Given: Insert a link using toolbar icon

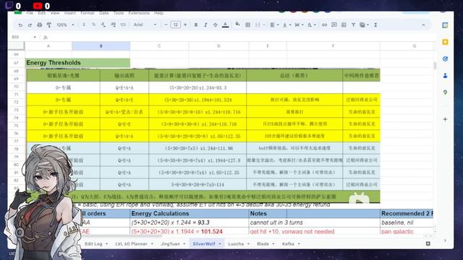Looking at the screenshot, I should click(324, 25).
